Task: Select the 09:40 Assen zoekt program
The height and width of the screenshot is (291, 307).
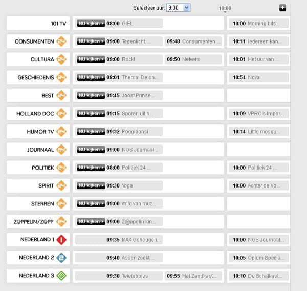Action: pyautogui.click(x=119, y=258)
